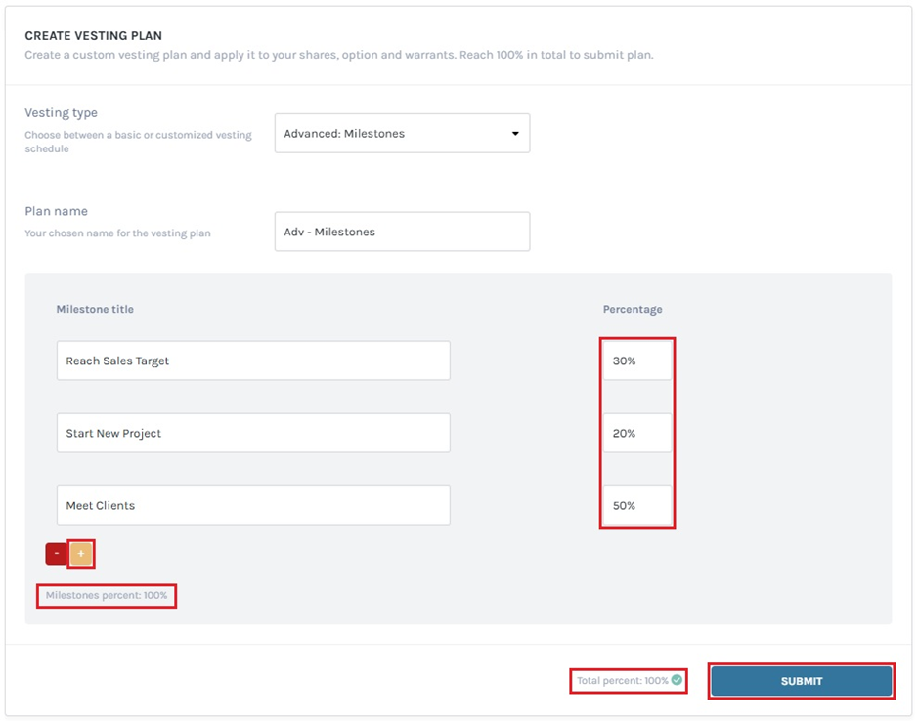Click the Plan name input showing Adv - Milestones
The height and width of the screenshot is (721, 918).
[x=402, y=232]
